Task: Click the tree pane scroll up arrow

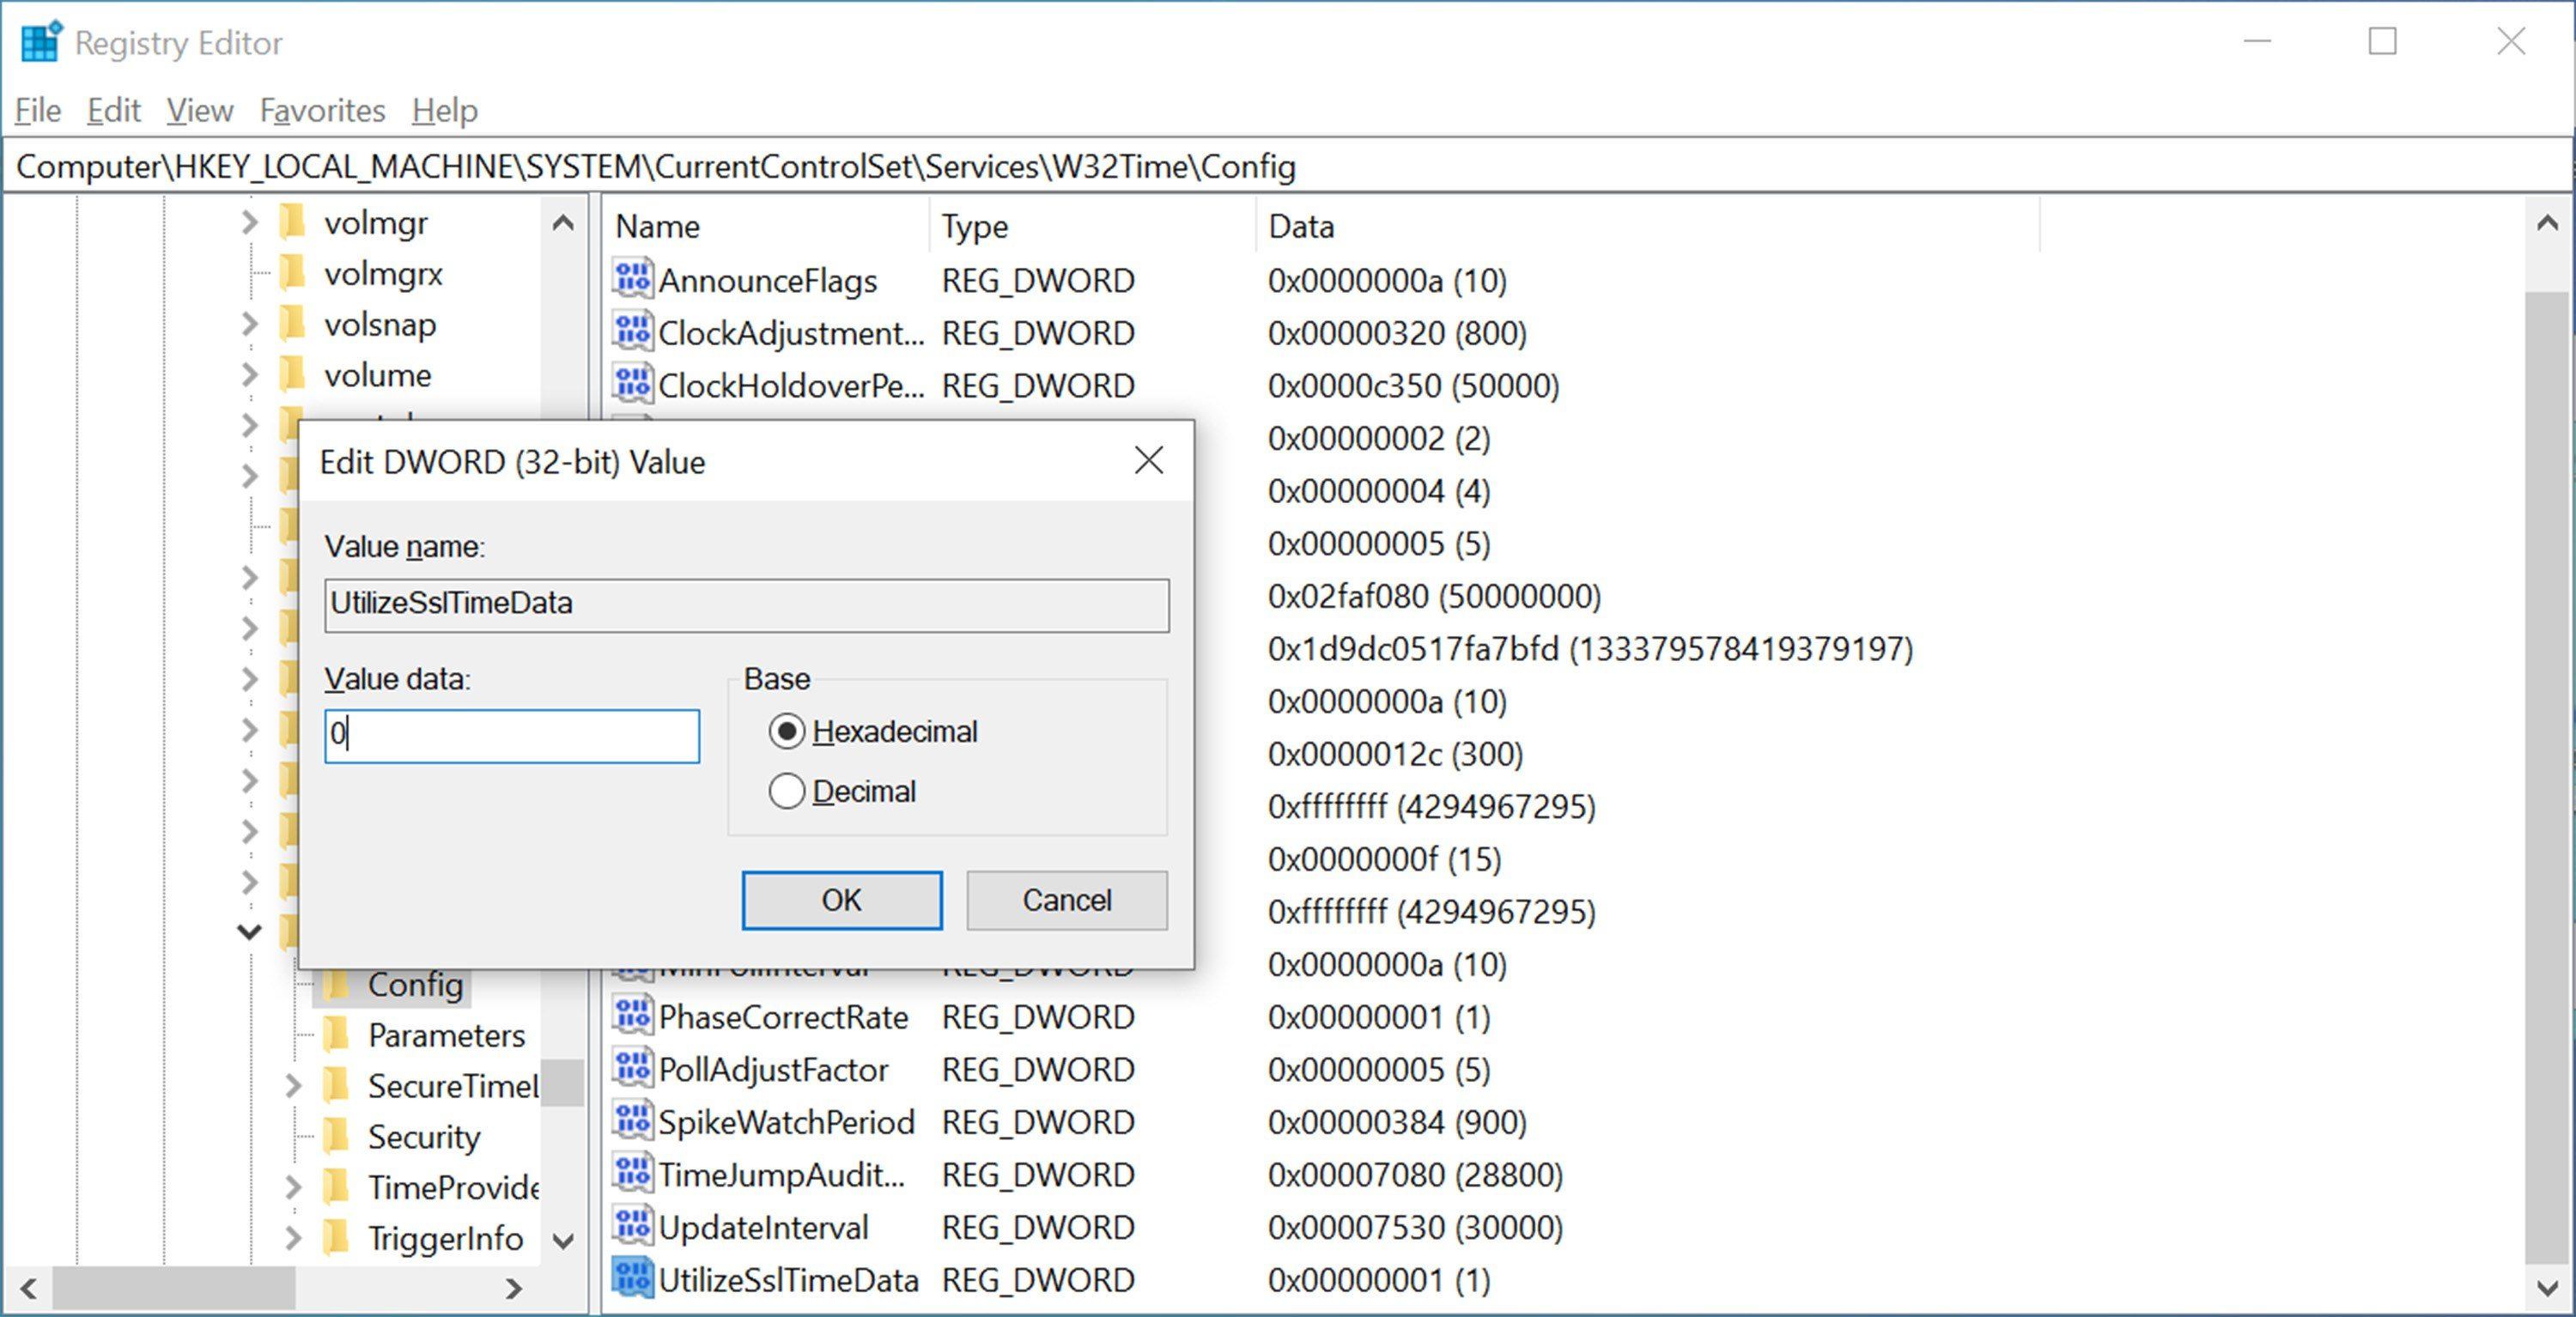Action: (563, 223)
